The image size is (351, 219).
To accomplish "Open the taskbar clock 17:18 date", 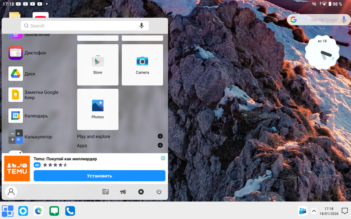I will pos(329,211).
